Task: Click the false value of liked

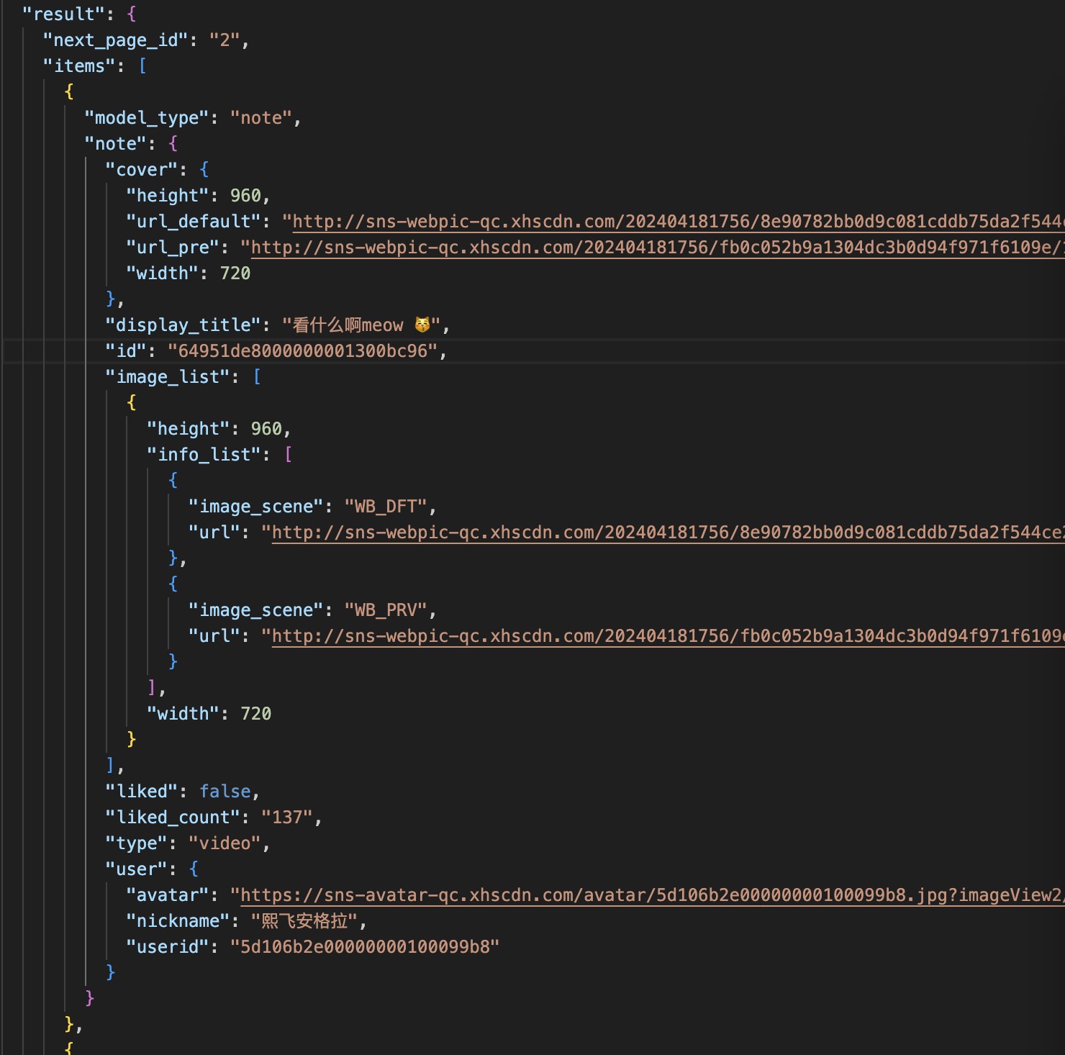Action: coord(225,792)
